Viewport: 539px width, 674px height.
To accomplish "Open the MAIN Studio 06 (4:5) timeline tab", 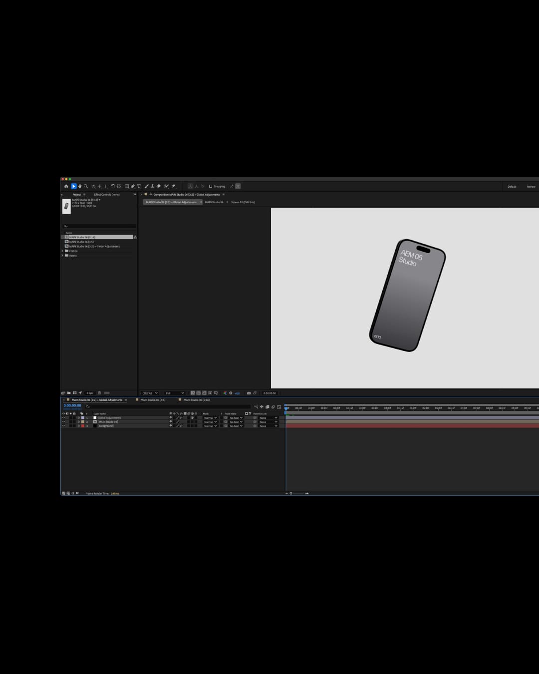I will [x=153, y=400].
